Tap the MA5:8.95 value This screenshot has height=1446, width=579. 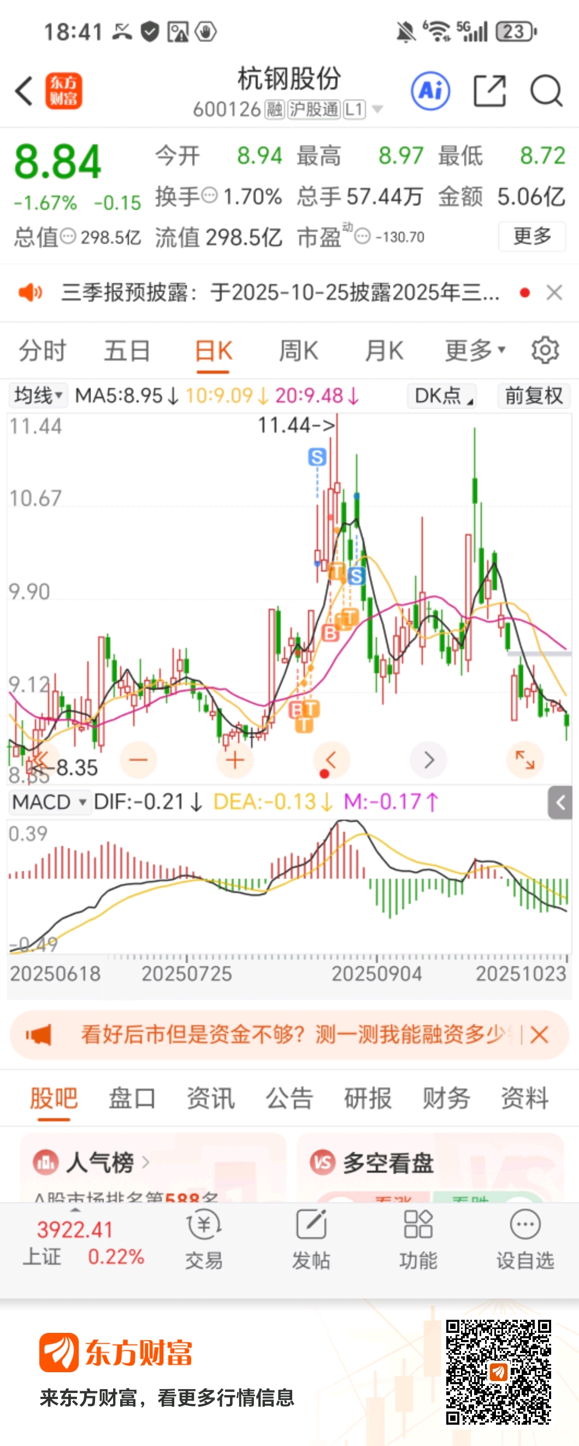pyautogui.click(x=127, y=396)
